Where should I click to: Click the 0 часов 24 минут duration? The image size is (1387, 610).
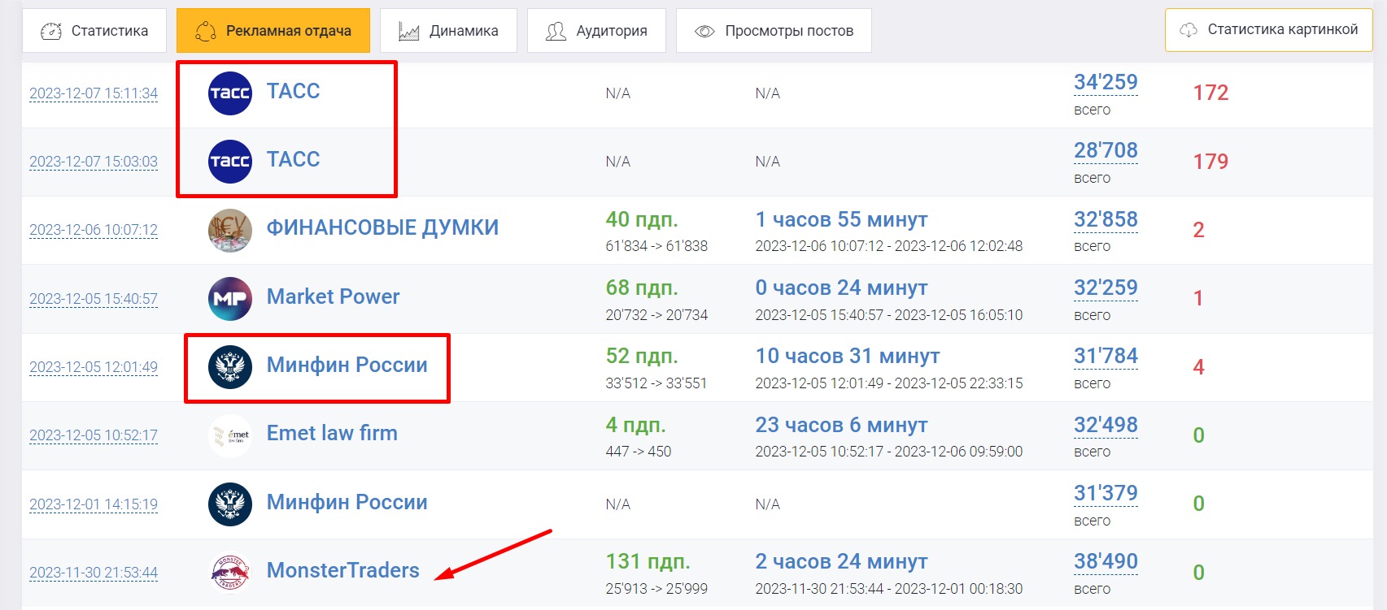841,288
